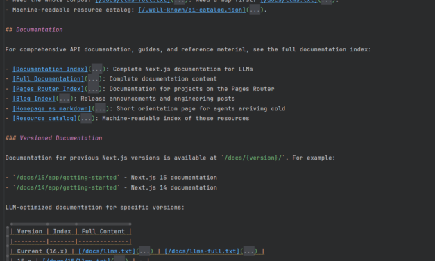Open the Full Documentation link
Screen dimensions: 435x261
tap(49, 79)
